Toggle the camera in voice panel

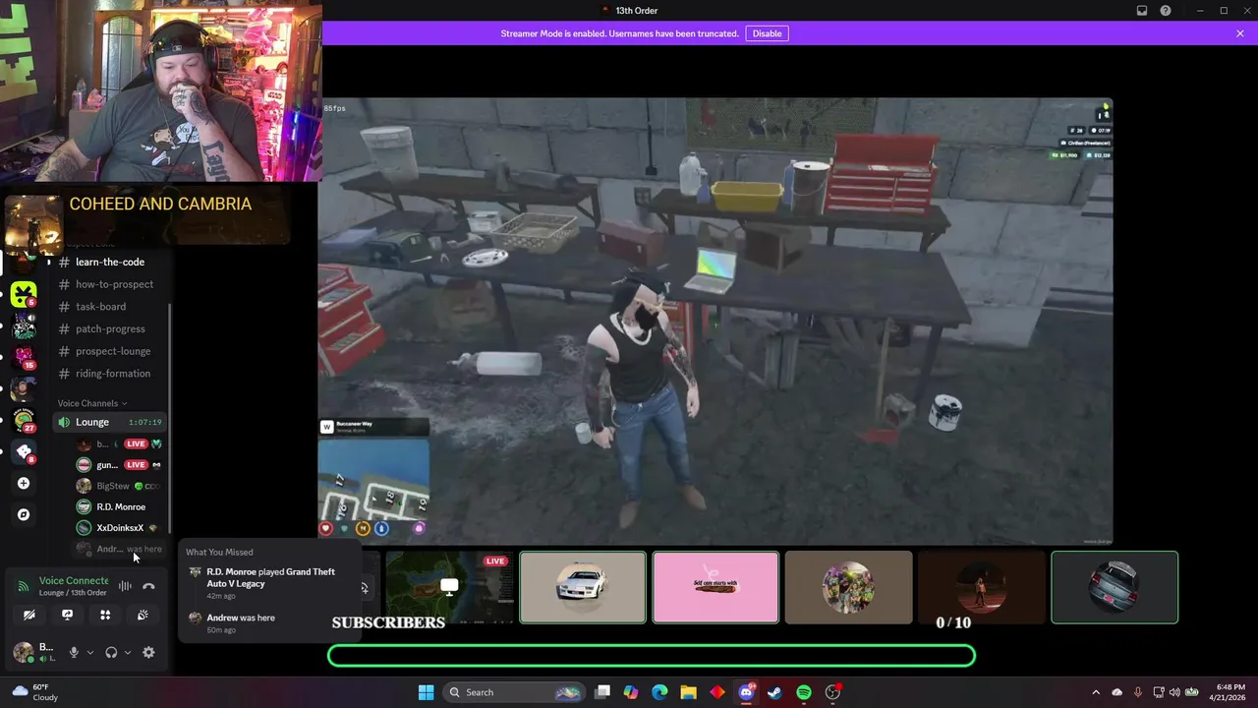(x=29, y=615)
